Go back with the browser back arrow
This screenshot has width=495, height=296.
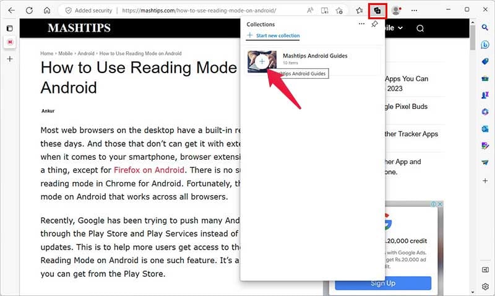point(11,11)
